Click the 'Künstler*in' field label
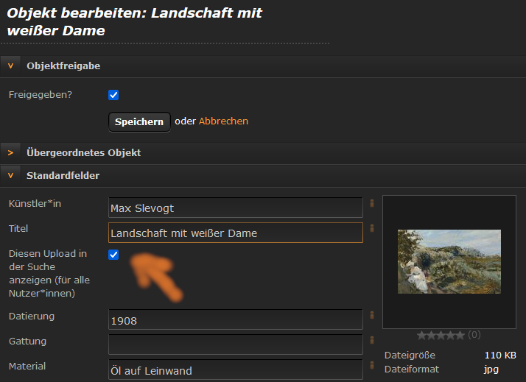Viewport: 526px width, 382px height. click(x=35, y=204)
